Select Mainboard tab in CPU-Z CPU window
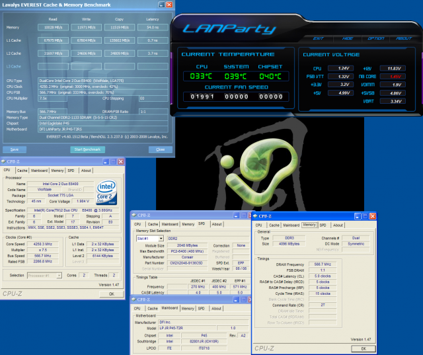This screenshot has height=355, width=423. 39,171
